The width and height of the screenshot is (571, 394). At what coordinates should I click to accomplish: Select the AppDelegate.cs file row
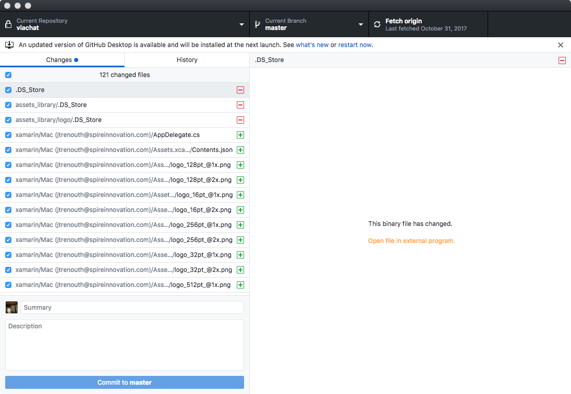124,135
